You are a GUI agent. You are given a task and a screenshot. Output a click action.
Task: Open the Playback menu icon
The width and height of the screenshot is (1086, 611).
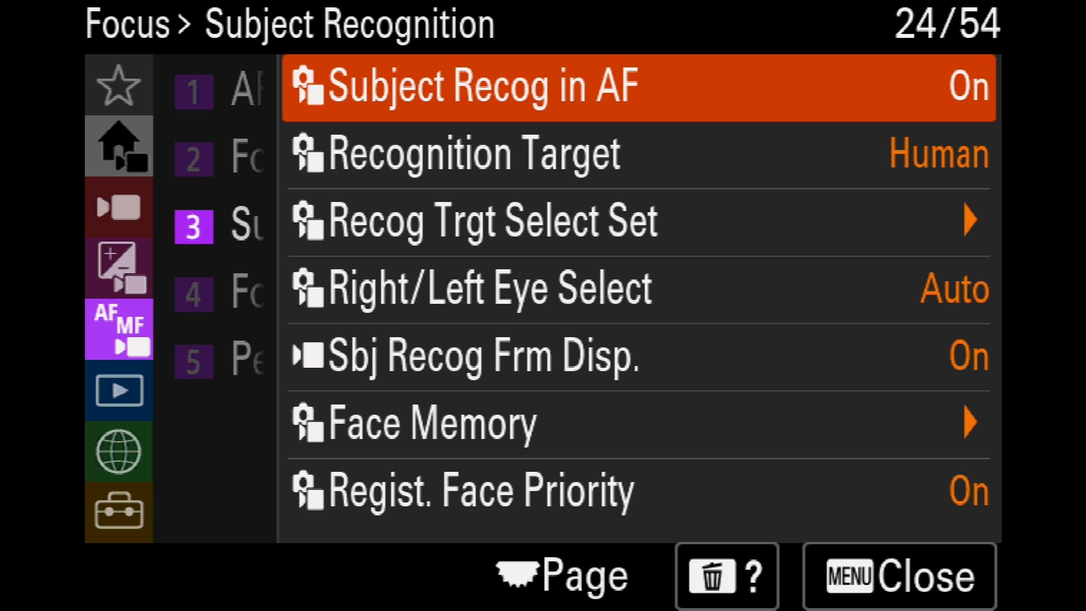click(x=119, y=390)
